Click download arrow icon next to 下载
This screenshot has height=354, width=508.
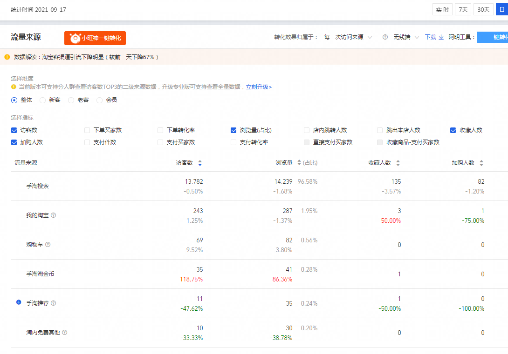coord(441,37)
